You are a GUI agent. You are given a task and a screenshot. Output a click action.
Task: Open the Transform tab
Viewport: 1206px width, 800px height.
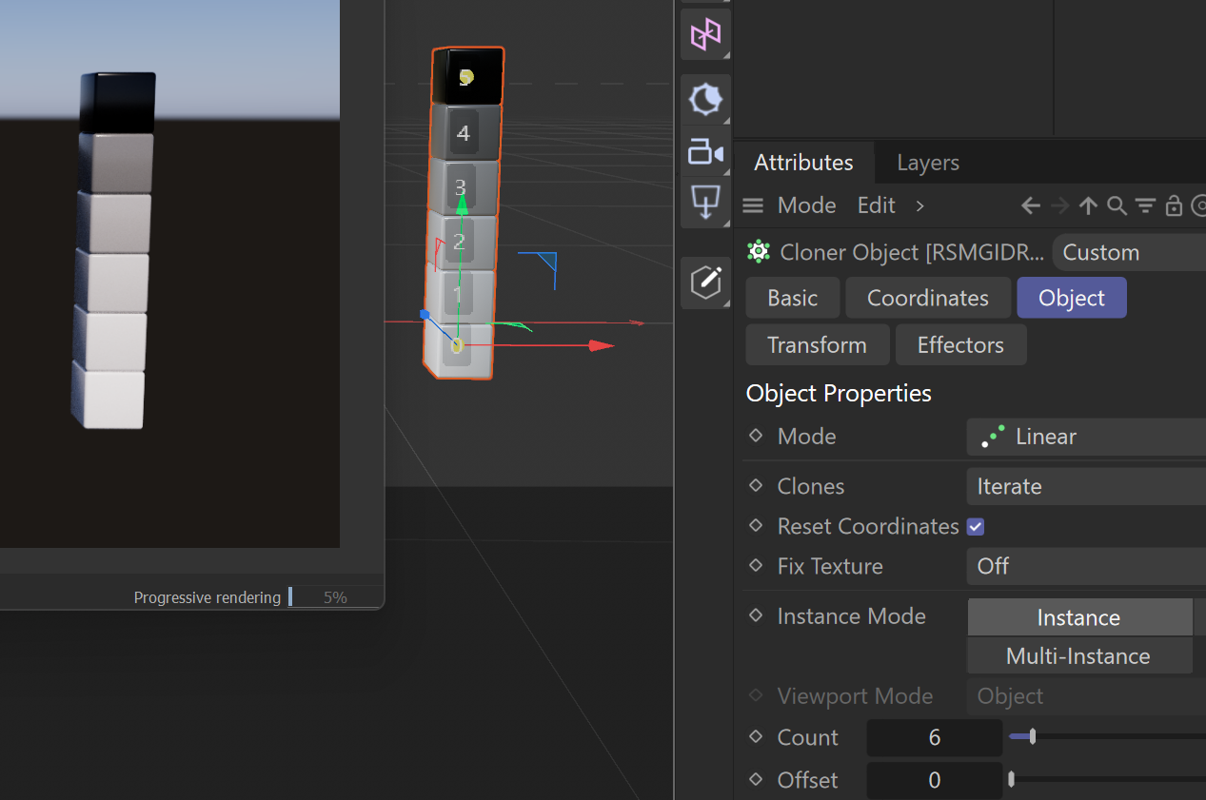[x=817, y=344]
